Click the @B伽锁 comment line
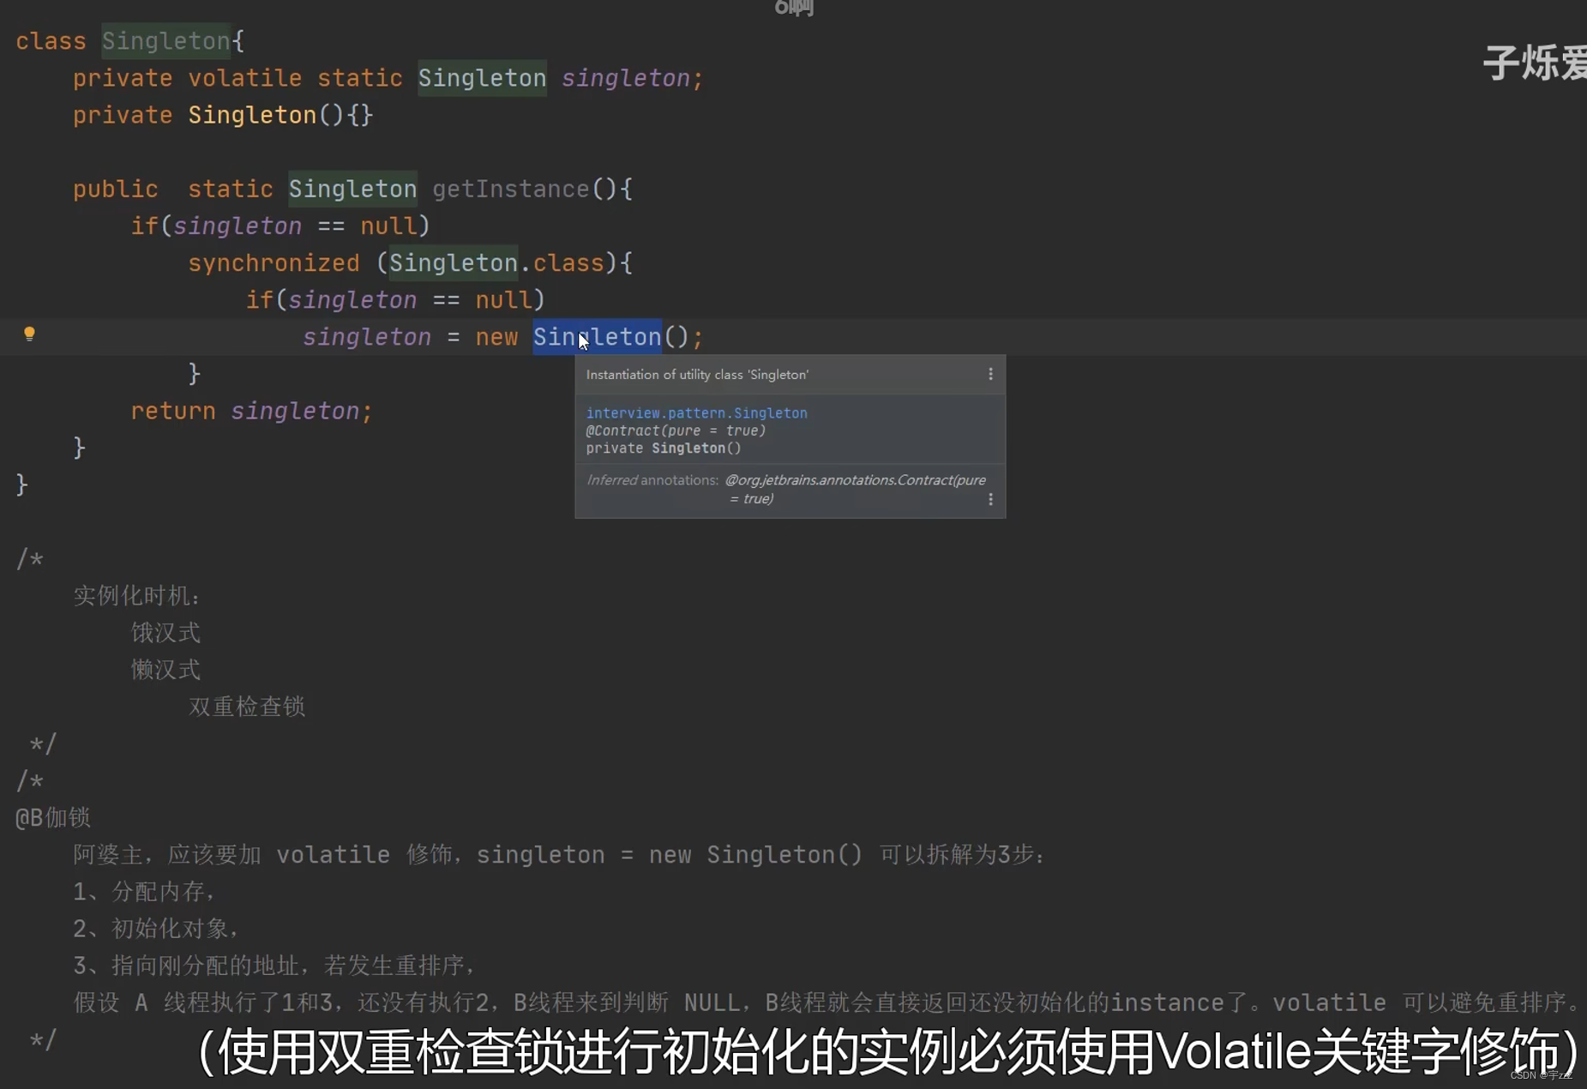Viewport: 1587px width, 1089px height. coord(53,817)
